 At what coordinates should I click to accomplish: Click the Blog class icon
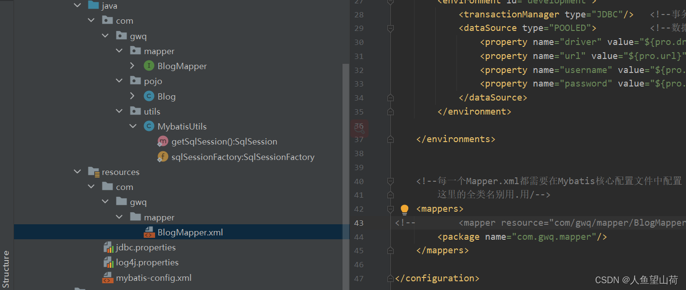(x=149, y=96)
